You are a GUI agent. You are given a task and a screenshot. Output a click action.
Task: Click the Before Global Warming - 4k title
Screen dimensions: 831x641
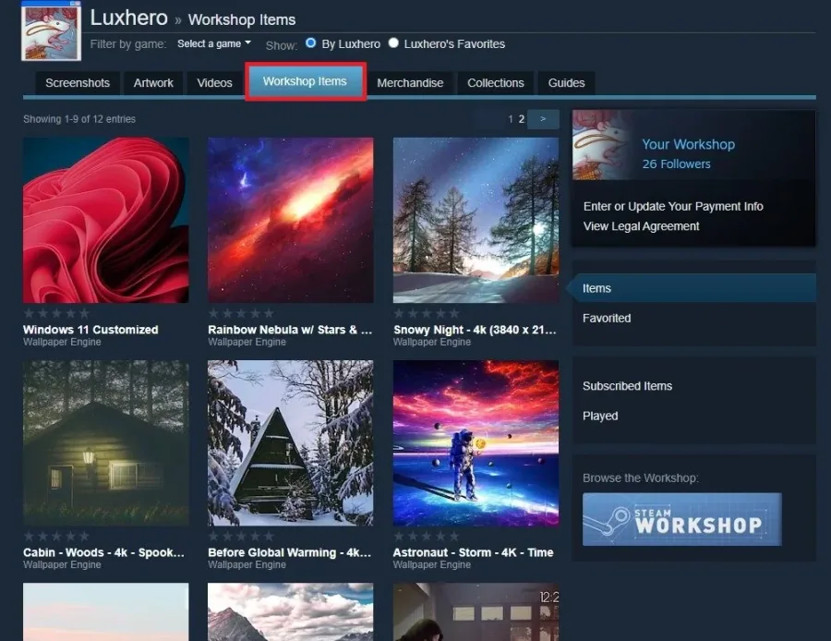(289, 552)
